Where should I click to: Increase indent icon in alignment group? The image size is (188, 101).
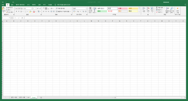coord(54,11)
